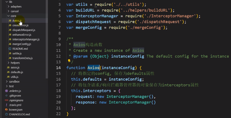
Task: Click the .eslintrc.js file icon
Action: tap(6, 91)
